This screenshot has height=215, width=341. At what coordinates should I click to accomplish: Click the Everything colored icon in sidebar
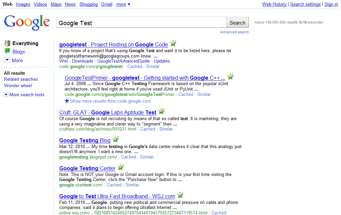7,43
